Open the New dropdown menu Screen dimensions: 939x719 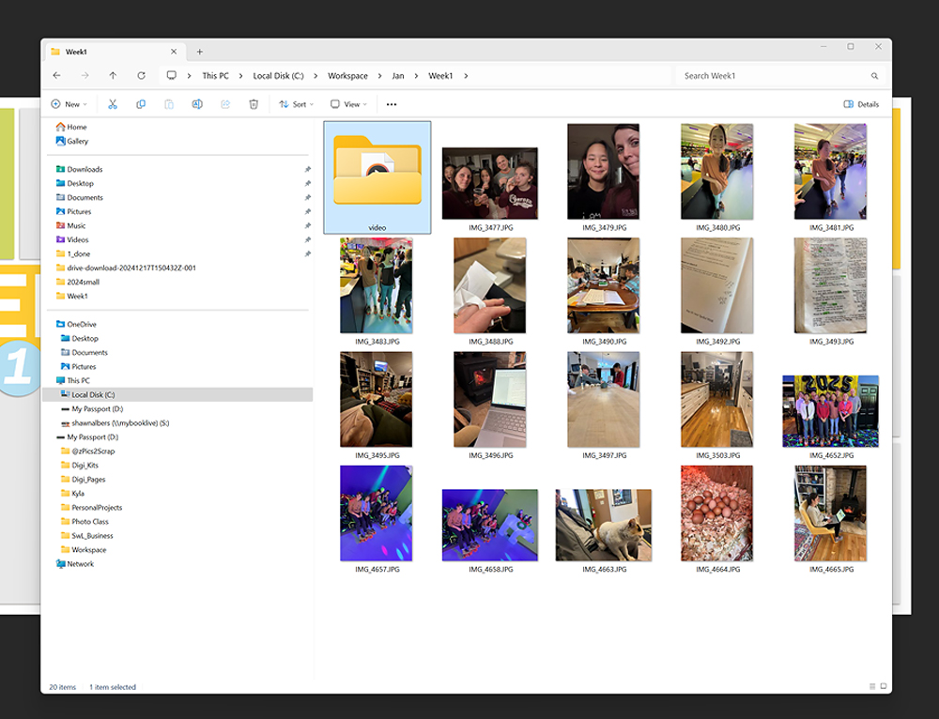(x=69, y=104)
